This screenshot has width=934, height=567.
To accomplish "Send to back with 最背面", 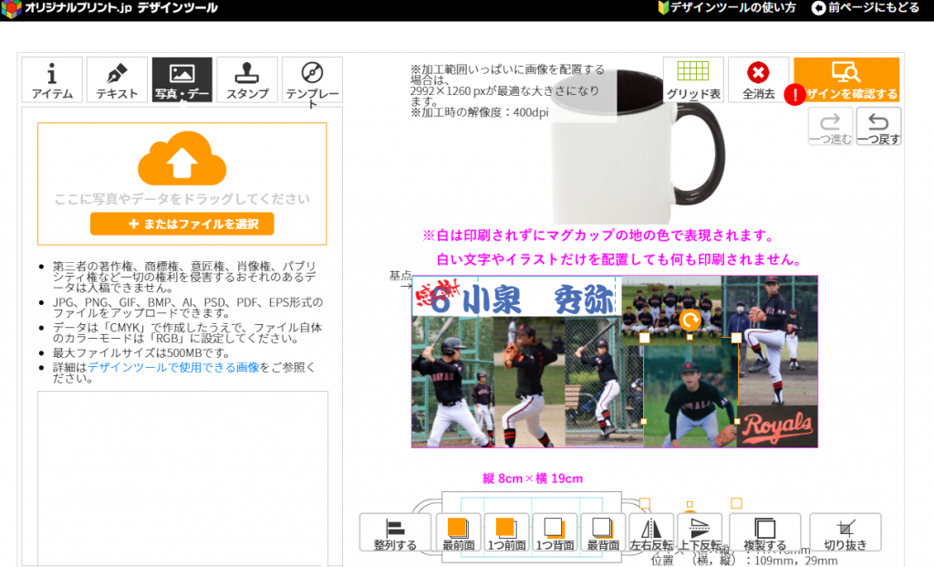I will pyautogui.click(x=603, y=532).
